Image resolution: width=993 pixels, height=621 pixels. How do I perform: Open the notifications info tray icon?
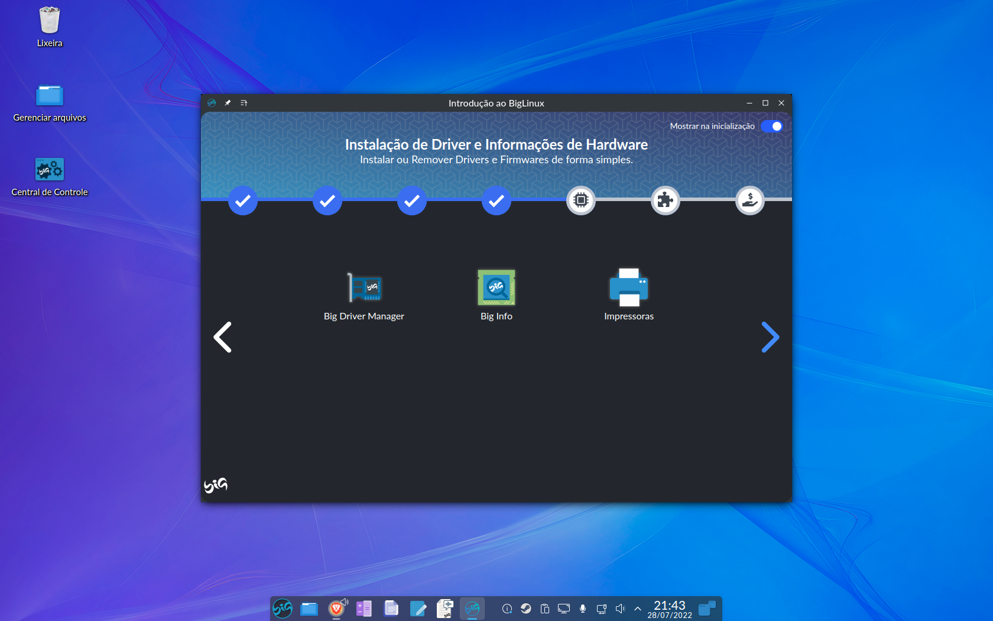(507, 609)
